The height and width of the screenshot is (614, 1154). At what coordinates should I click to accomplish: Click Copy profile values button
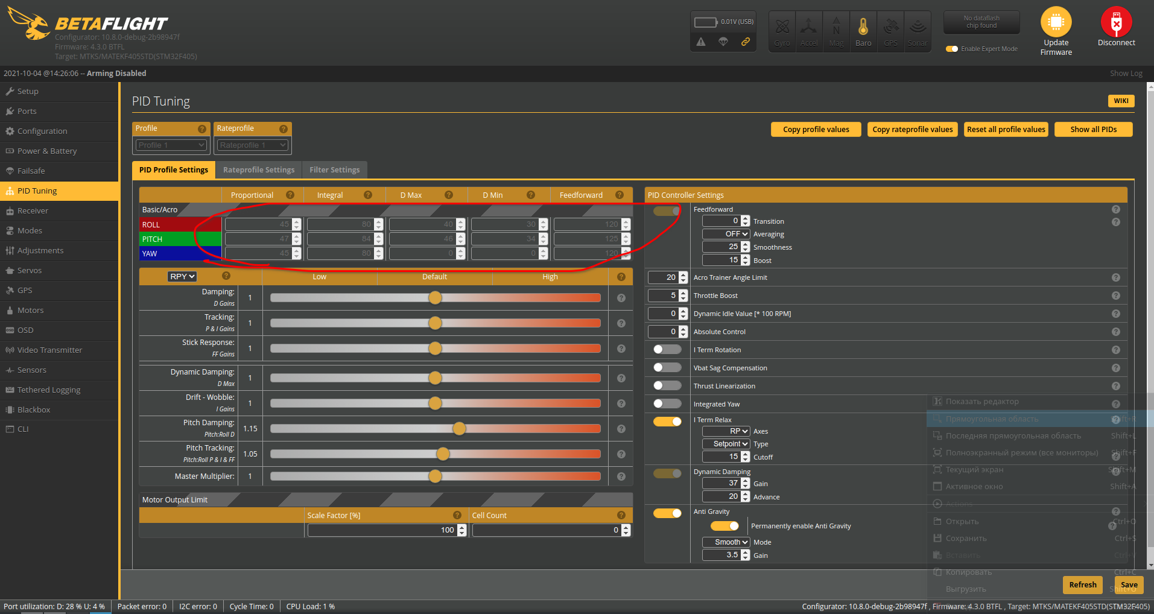point(816,130)
